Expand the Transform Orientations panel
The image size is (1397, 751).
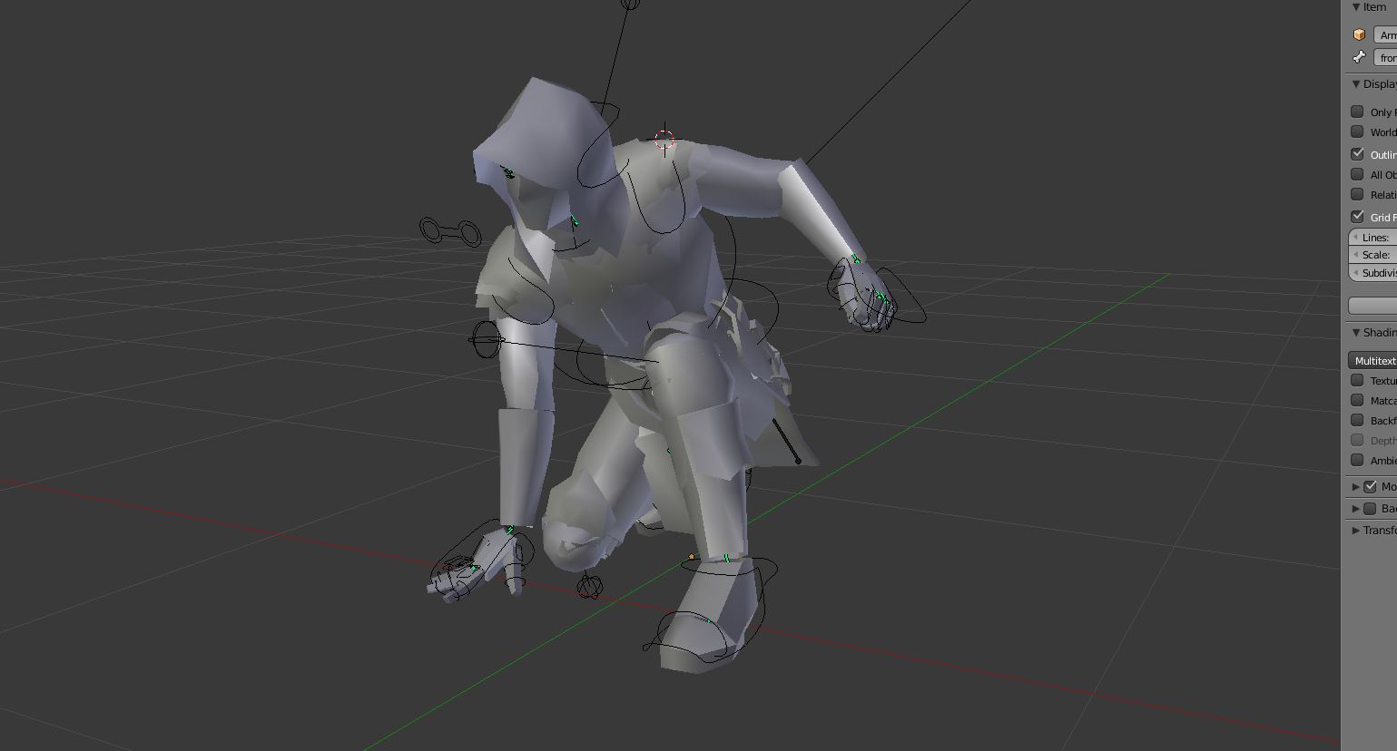tap(1356, 531)
